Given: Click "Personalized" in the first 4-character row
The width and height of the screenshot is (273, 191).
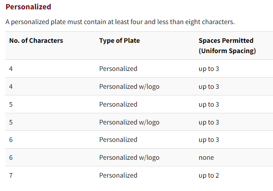Looking at the screenshot, I should point(118,69).
